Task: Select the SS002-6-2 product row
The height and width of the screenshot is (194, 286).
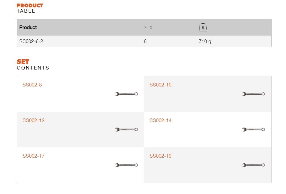Action: coord(144,41)
